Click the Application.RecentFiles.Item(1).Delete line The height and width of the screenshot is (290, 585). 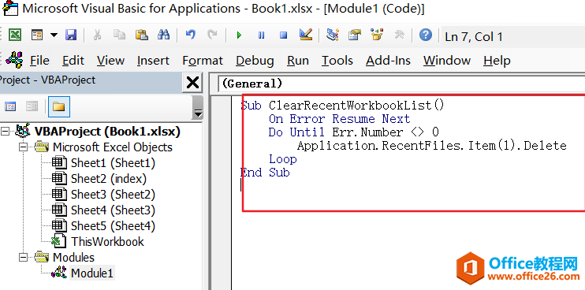pyautogui.click(x=432, y=146)
